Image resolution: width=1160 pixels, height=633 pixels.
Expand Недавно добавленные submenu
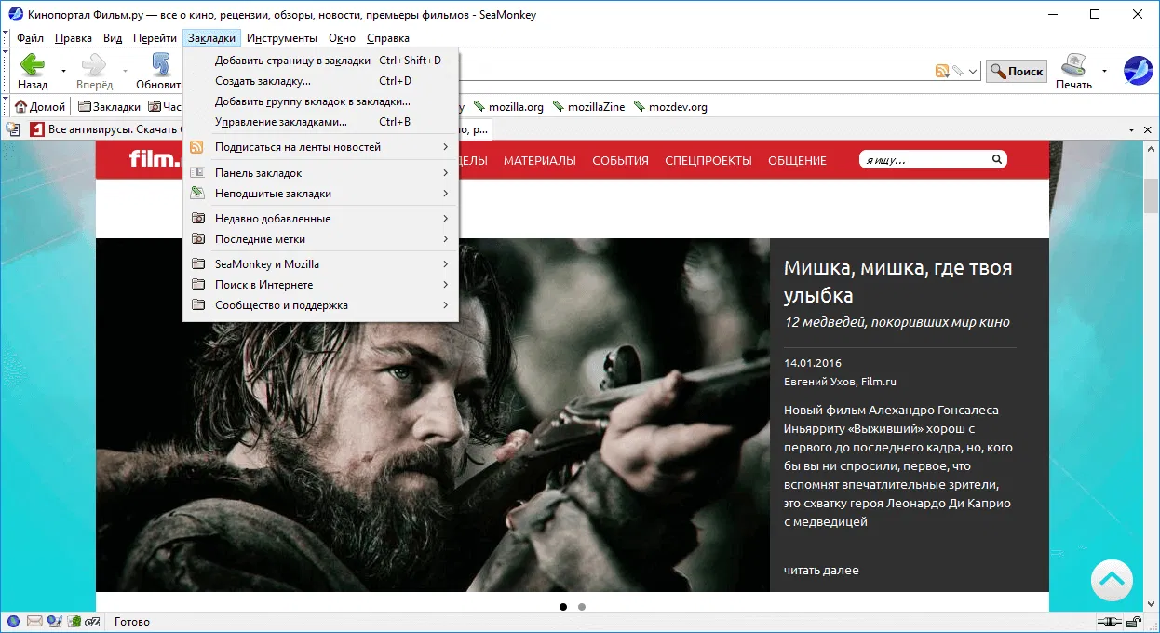pyautogui.click(x=320, y=219)
